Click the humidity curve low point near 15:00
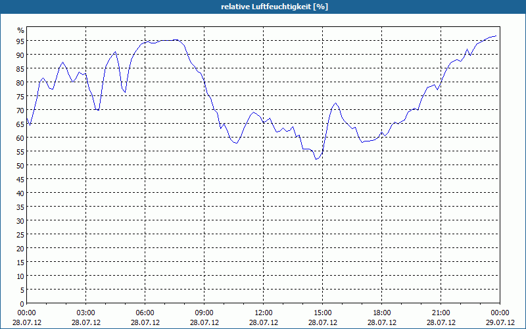The width and height of the screenshot is (526, 329). [316, 159]
